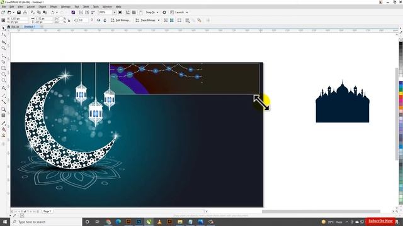Image resolution: width=403 pixels, height=226 pixels.
Task: Select the Smart Fill tool
Action: pyautogui.click(x=4, y=136)
